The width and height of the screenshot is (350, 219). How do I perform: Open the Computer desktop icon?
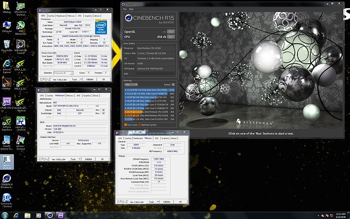7,27
